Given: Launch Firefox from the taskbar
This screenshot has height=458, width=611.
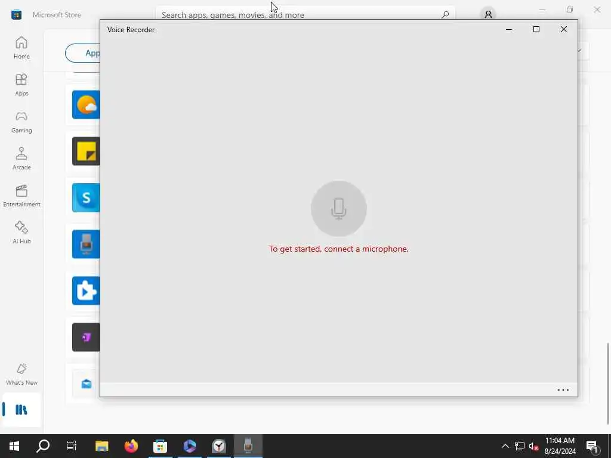Looking at the screenshot, I should click(131, 446).
